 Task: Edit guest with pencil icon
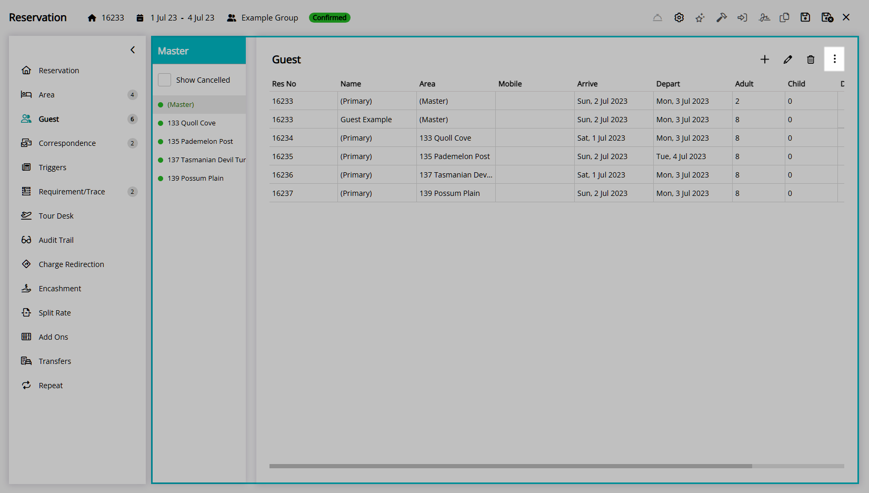tap(788, 60)
